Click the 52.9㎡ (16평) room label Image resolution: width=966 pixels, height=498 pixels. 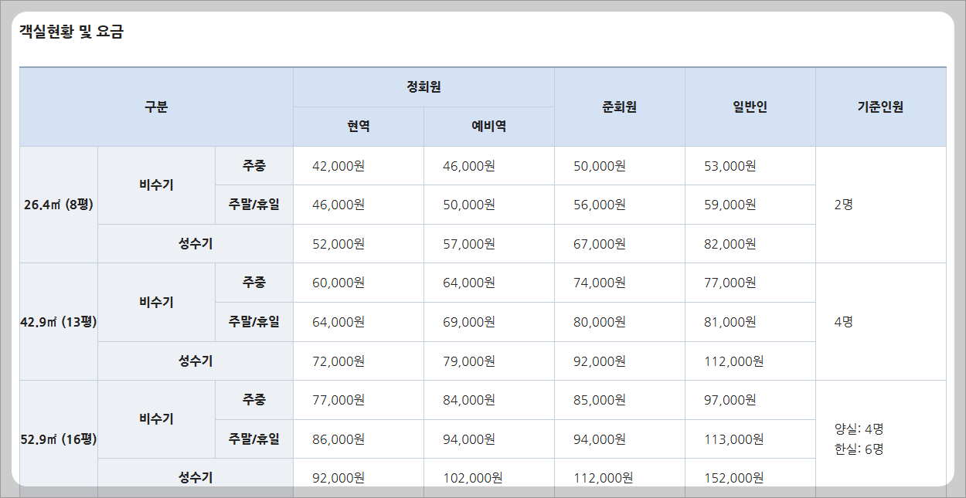coord(58,439)
